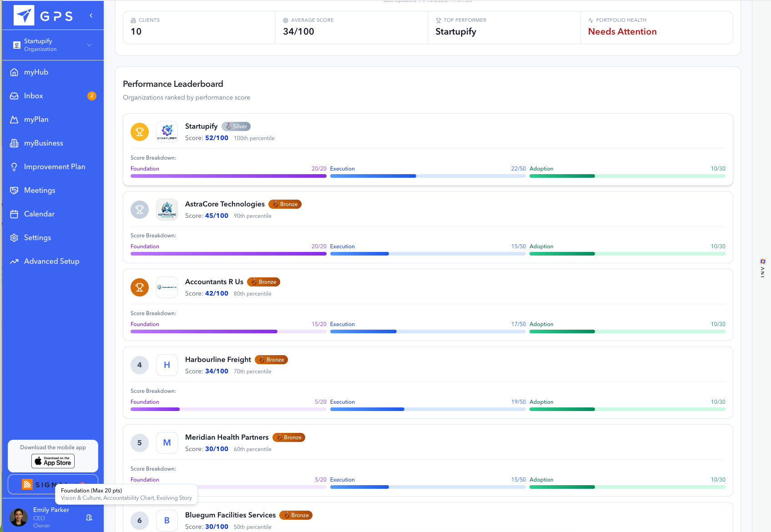Click the Meetings handshake icon
This screenshot has height=532, width=771.
(x=14, y=191)
